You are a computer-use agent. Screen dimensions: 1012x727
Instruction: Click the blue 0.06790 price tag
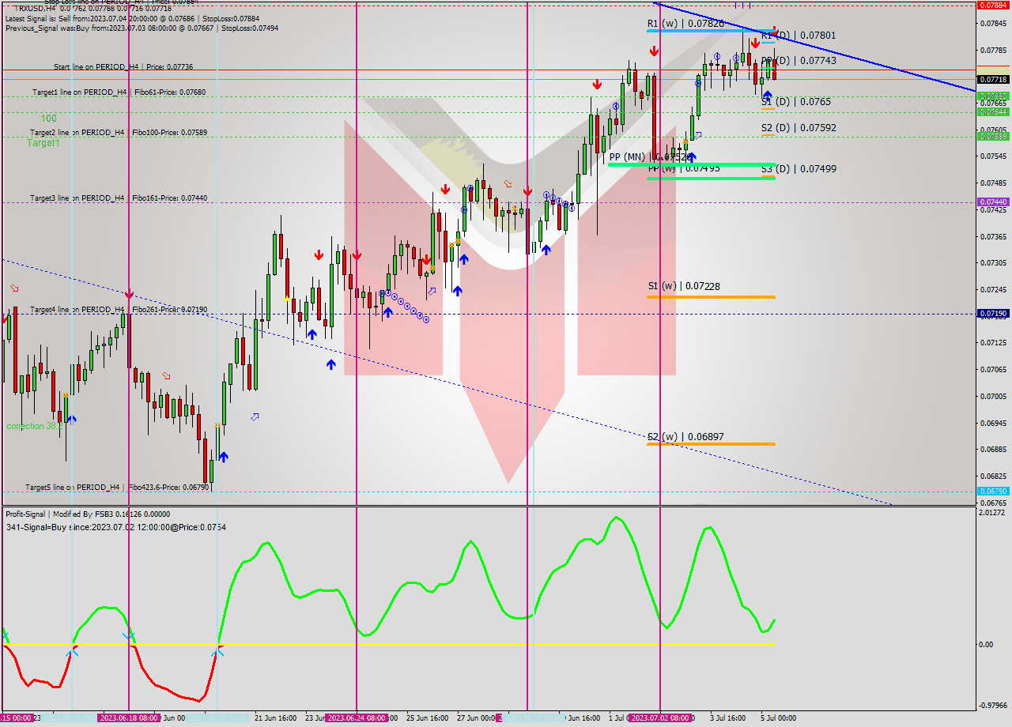tap(993, 492)
